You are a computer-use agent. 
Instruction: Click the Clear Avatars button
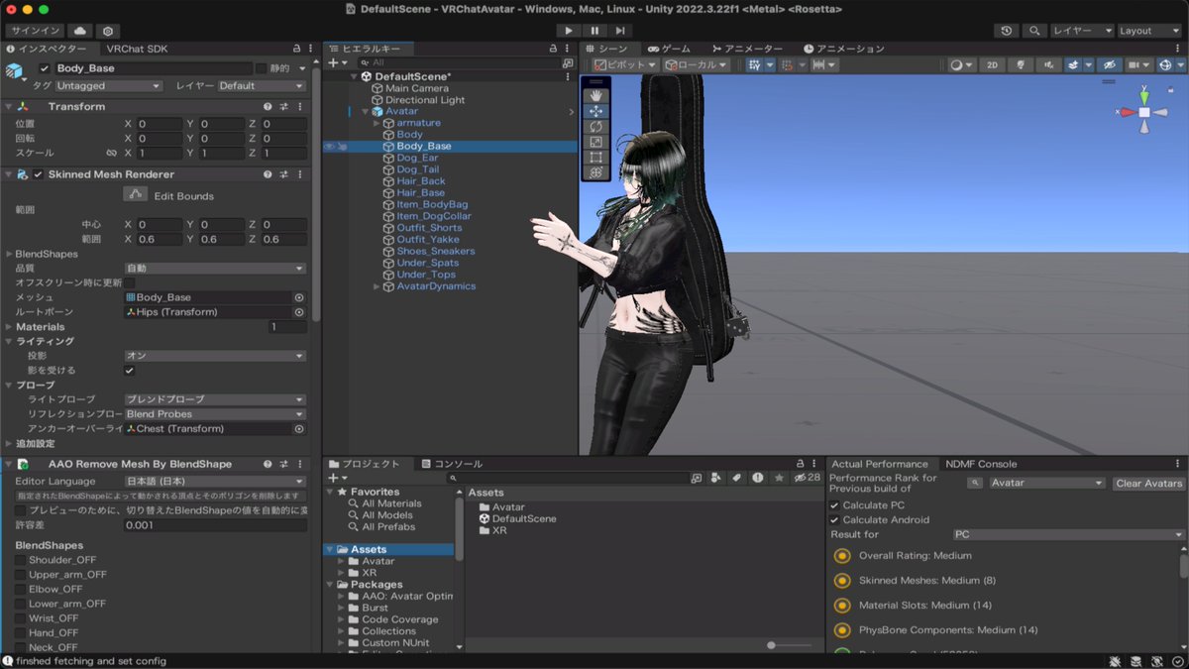[1148, 483]
